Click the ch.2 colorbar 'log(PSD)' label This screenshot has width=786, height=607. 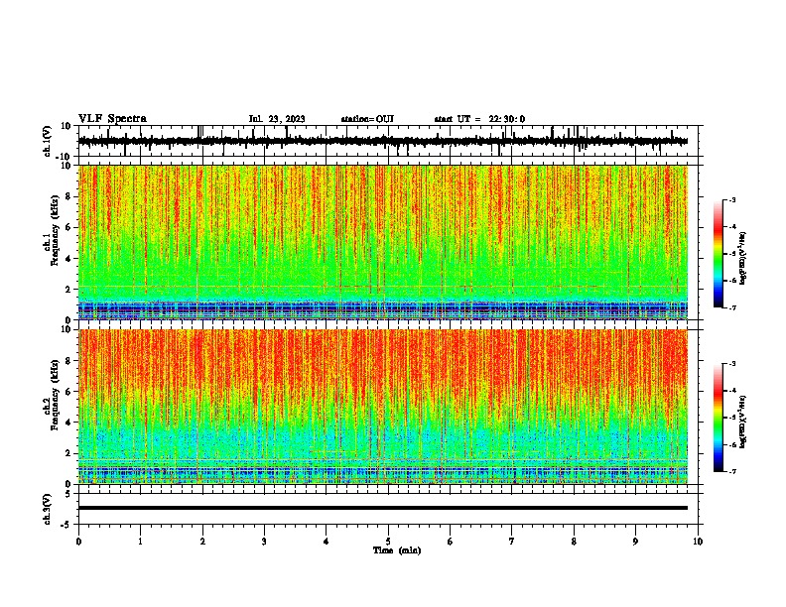(743, 422)
